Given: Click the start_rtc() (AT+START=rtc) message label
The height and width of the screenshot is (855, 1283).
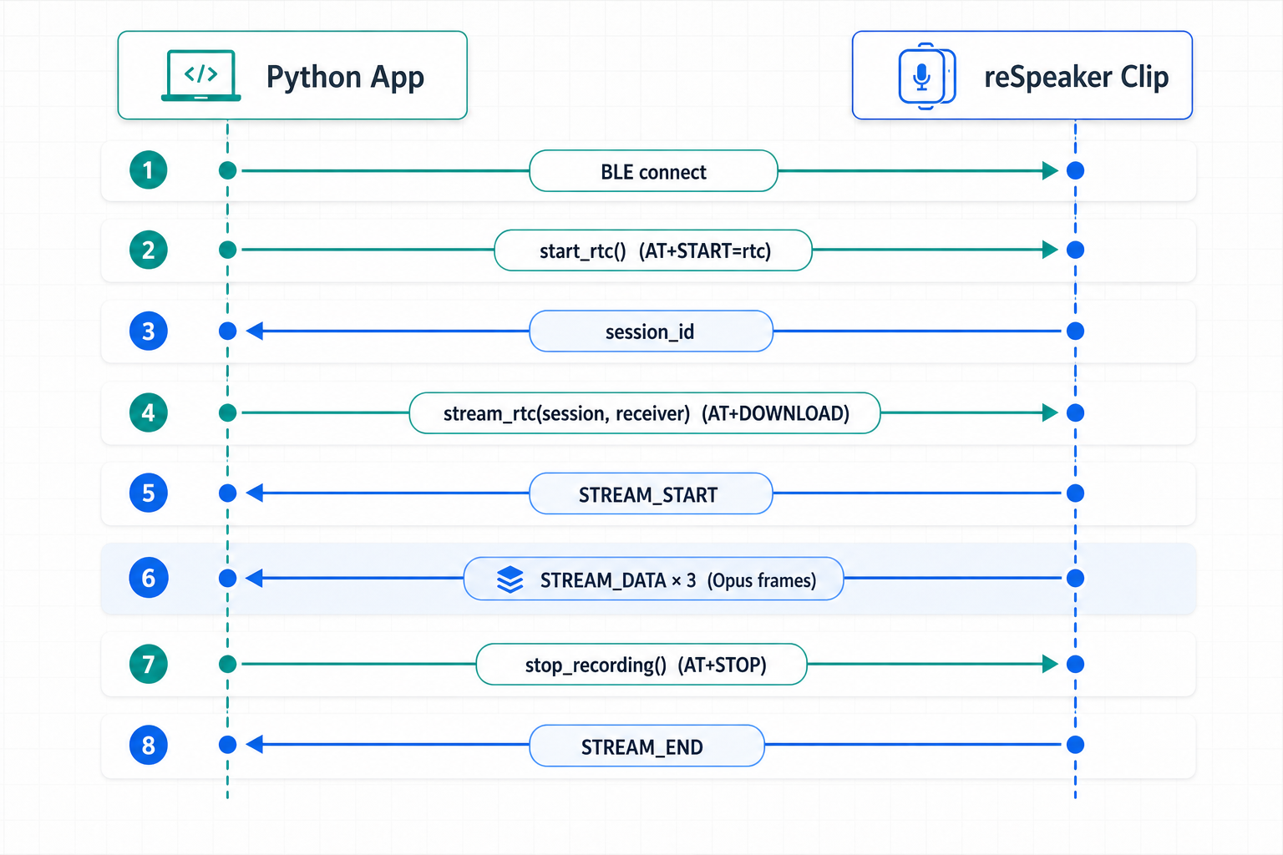Looking at the screenshot, I should 653,250.
